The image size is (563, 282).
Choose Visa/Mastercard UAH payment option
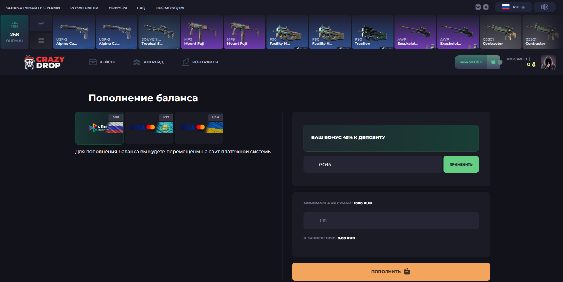pyautogui.click(x=199, y=128)
